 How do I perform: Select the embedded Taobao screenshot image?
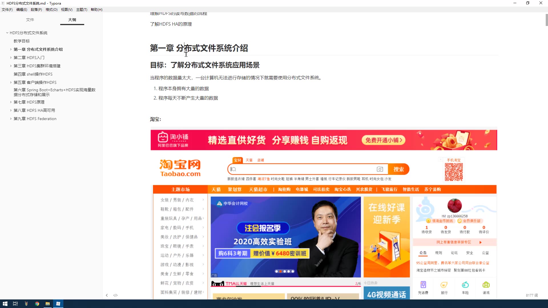click(x=324, y=213)
